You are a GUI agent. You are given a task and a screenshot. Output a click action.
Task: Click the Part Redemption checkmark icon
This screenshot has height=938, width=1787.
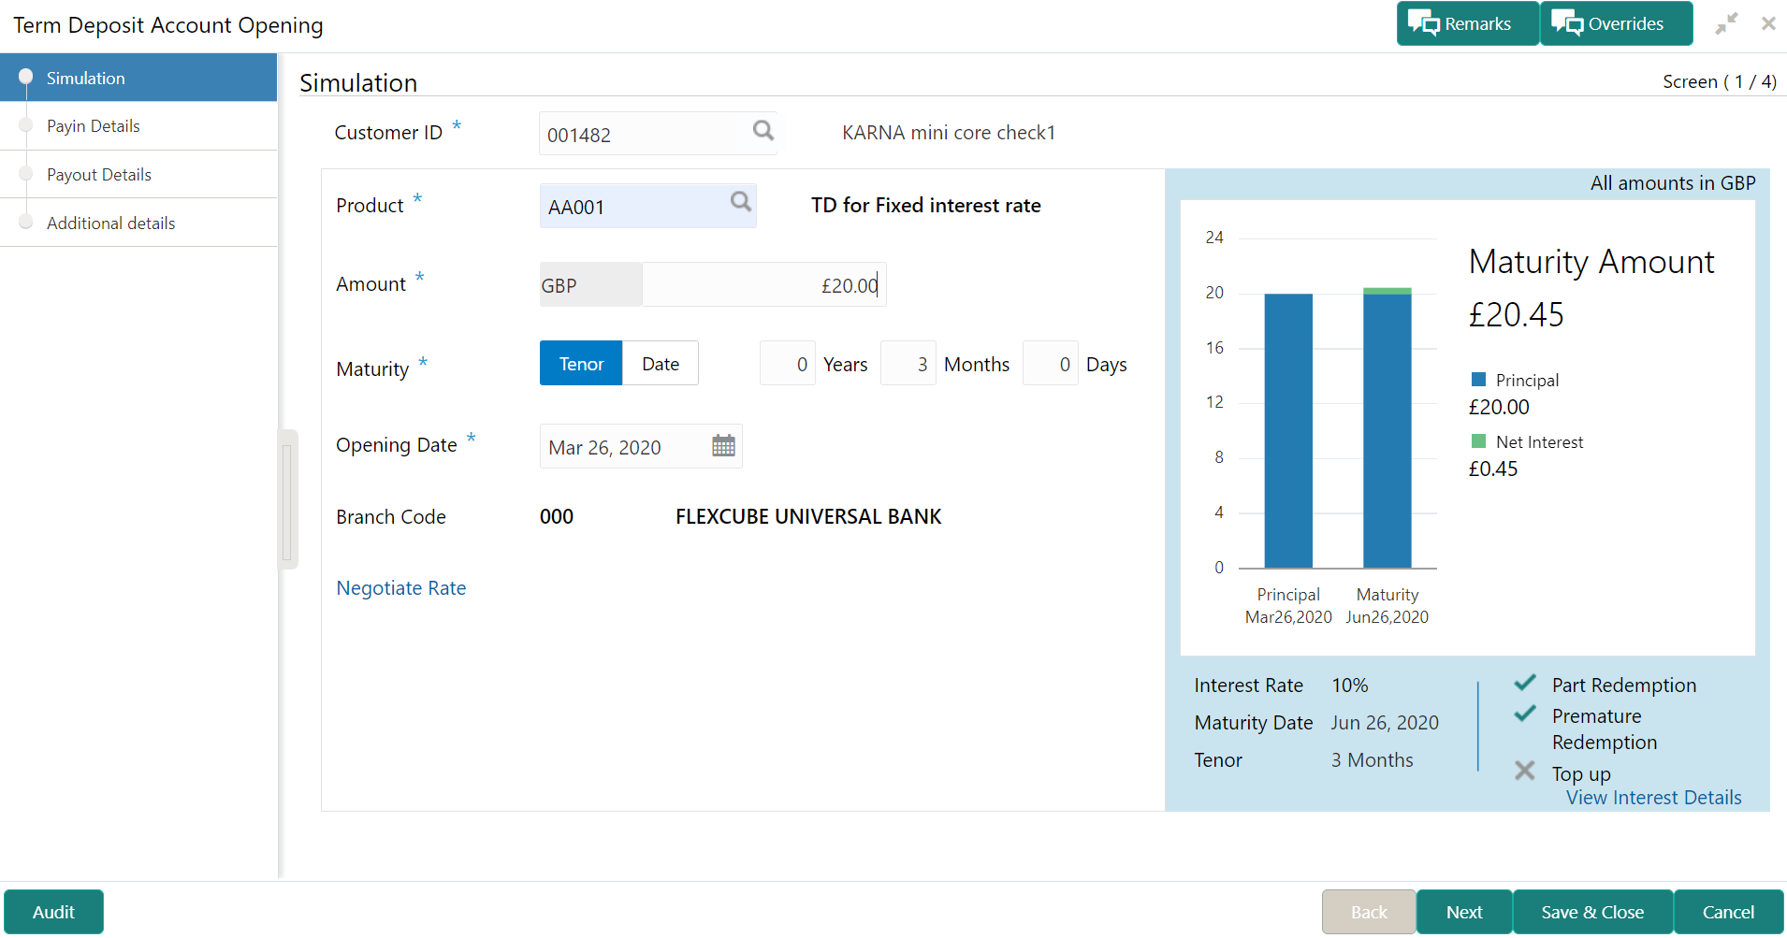[1525, 683]
